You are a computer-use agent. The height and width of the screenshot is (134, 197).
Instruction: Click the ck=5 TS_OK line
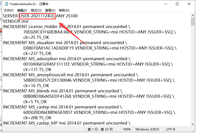click(x=35, y=102)
